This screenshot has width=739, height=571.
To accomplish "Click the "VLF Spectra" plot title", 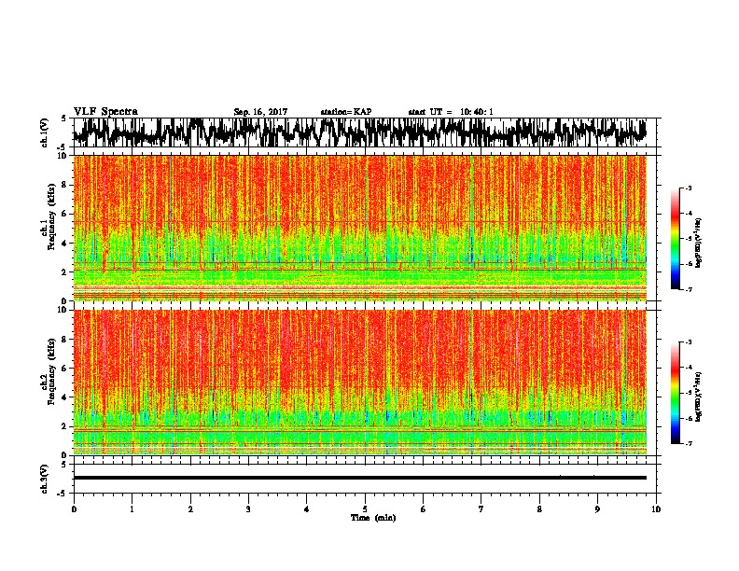I will point(105,112).
